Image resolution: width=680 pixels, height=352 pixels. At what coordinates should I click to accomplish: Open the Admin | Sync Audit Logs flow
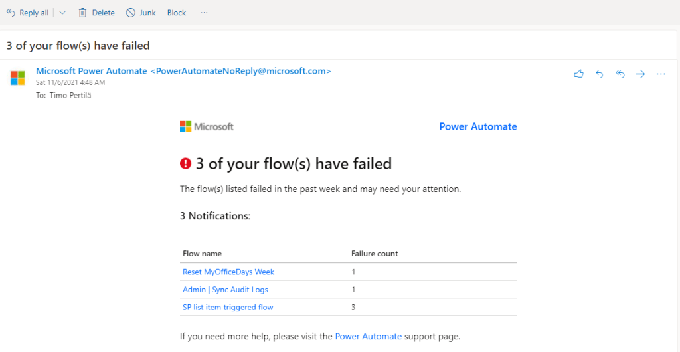[x=225, y=290]
